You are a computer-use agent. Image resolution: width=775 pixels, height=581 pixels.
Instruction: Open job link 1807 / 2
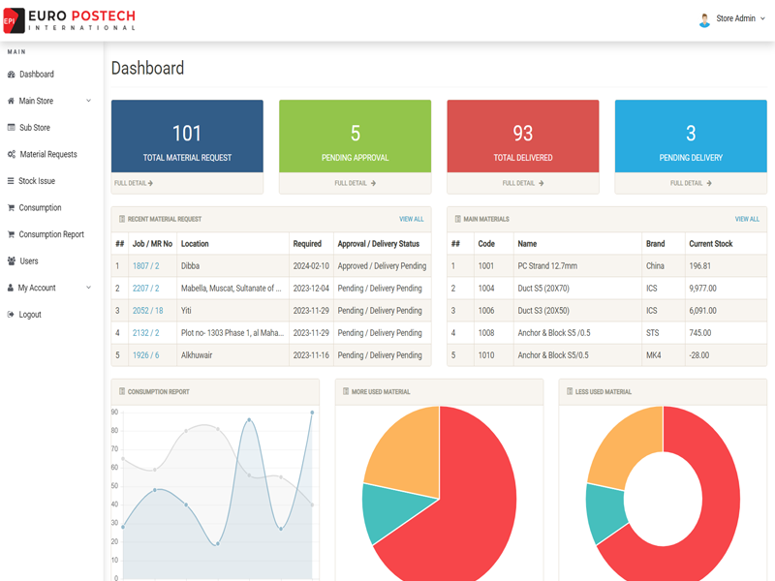pyautogui.click(x=146, y=266)
